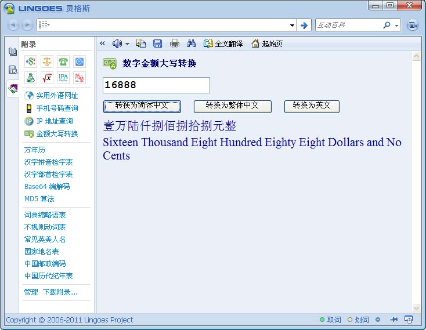Open 万年历 from the appendix list
The image size is (426, 330).
click(35, 150)
